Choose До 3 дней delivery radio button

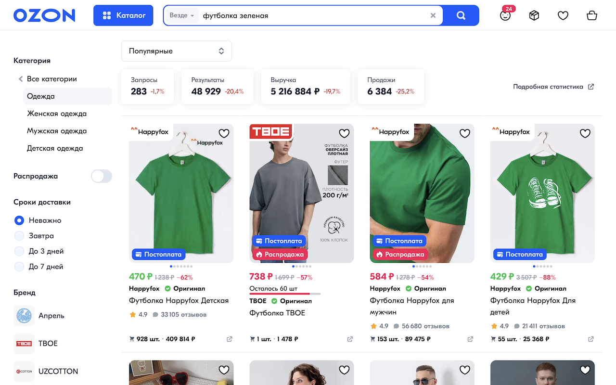[x=19, y=251]
